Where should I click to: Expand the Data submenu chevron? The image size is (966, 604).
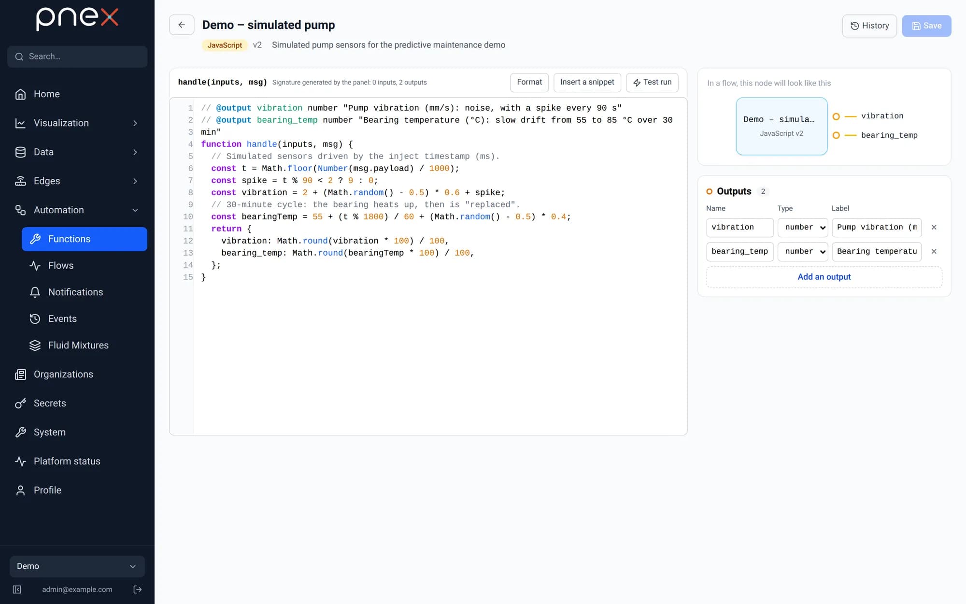click(x=135, y=152)
